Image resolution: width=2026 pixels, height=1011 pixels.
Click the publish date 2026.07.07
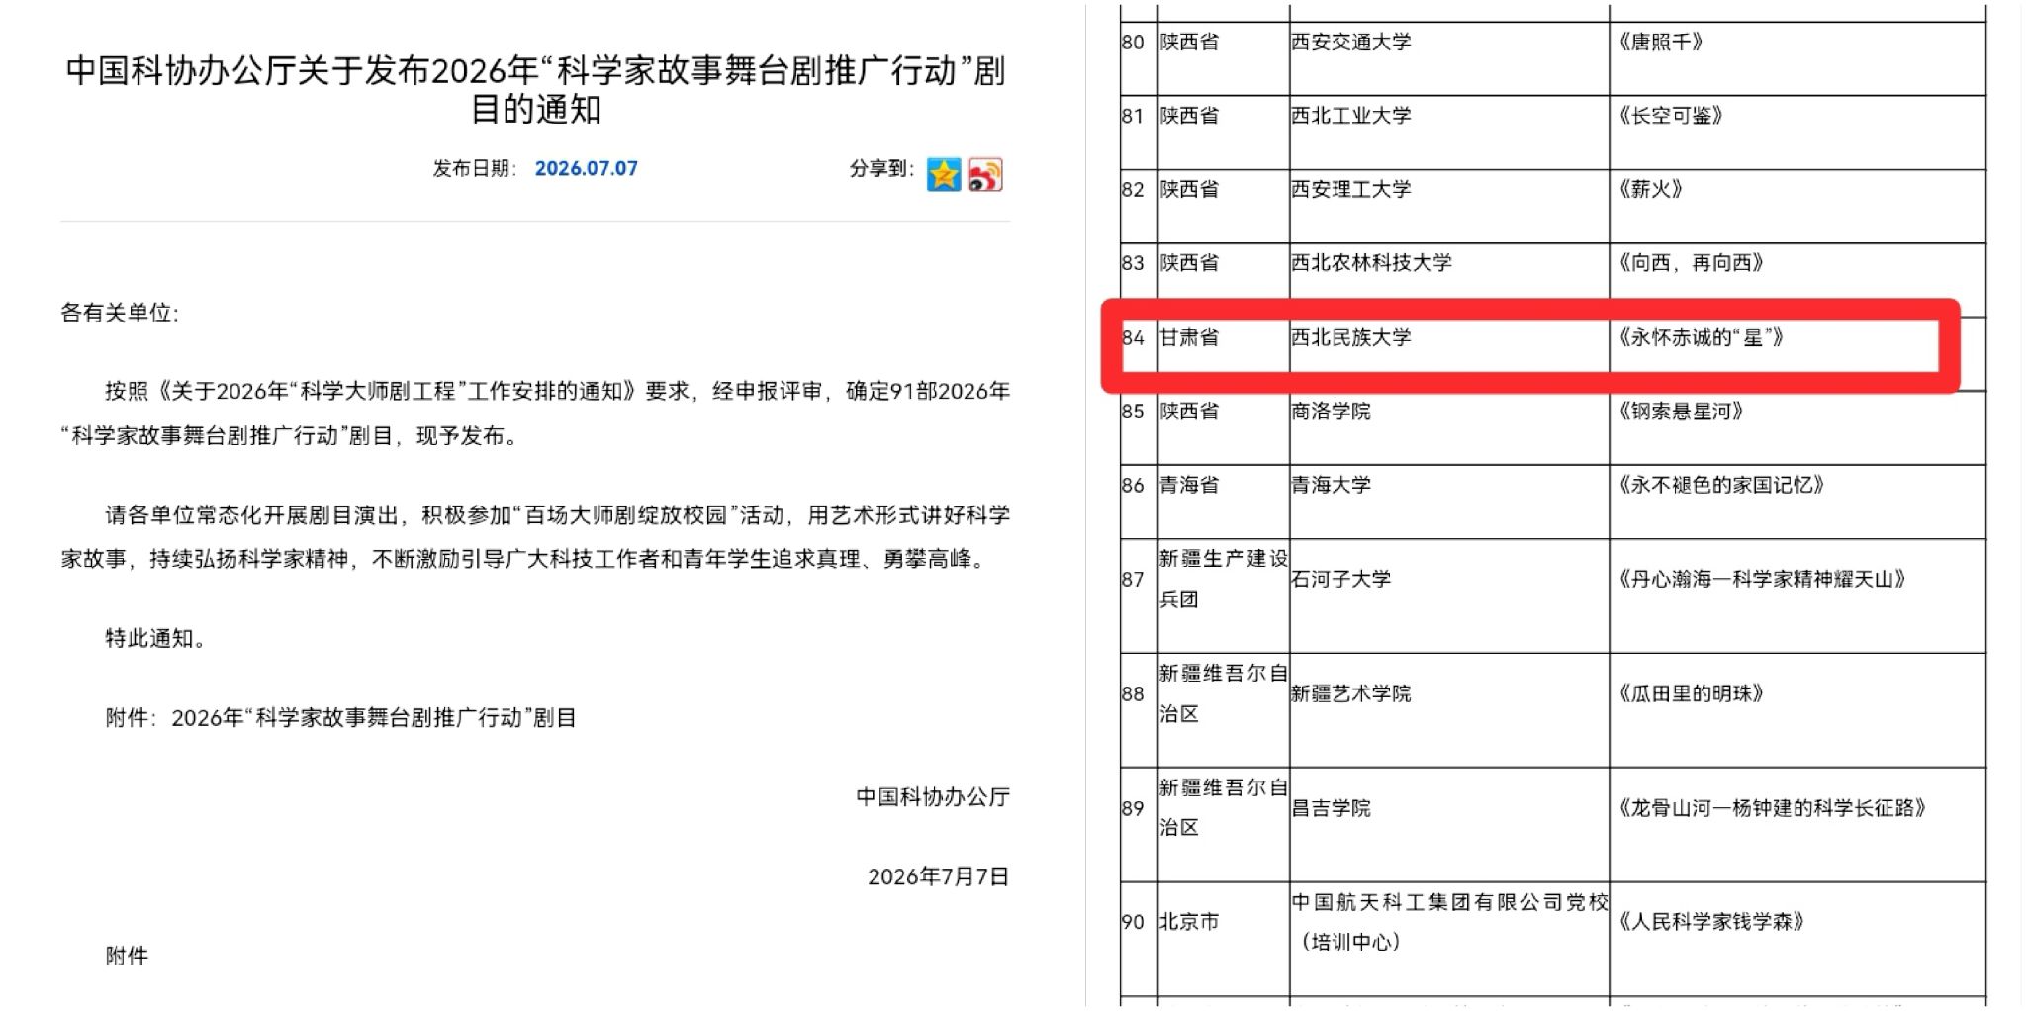(587, 169)
